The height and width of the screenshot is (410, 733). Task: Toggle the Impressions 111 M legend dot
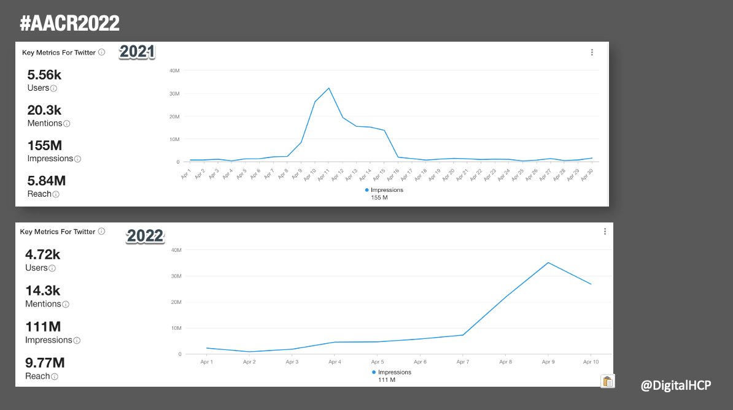coord(373,372)
